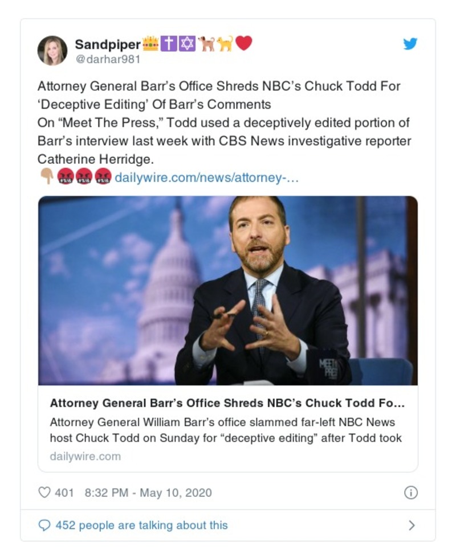Click the dailywire.com domain in the card
This screenshot has height=559, width=456.
(85, 457)
